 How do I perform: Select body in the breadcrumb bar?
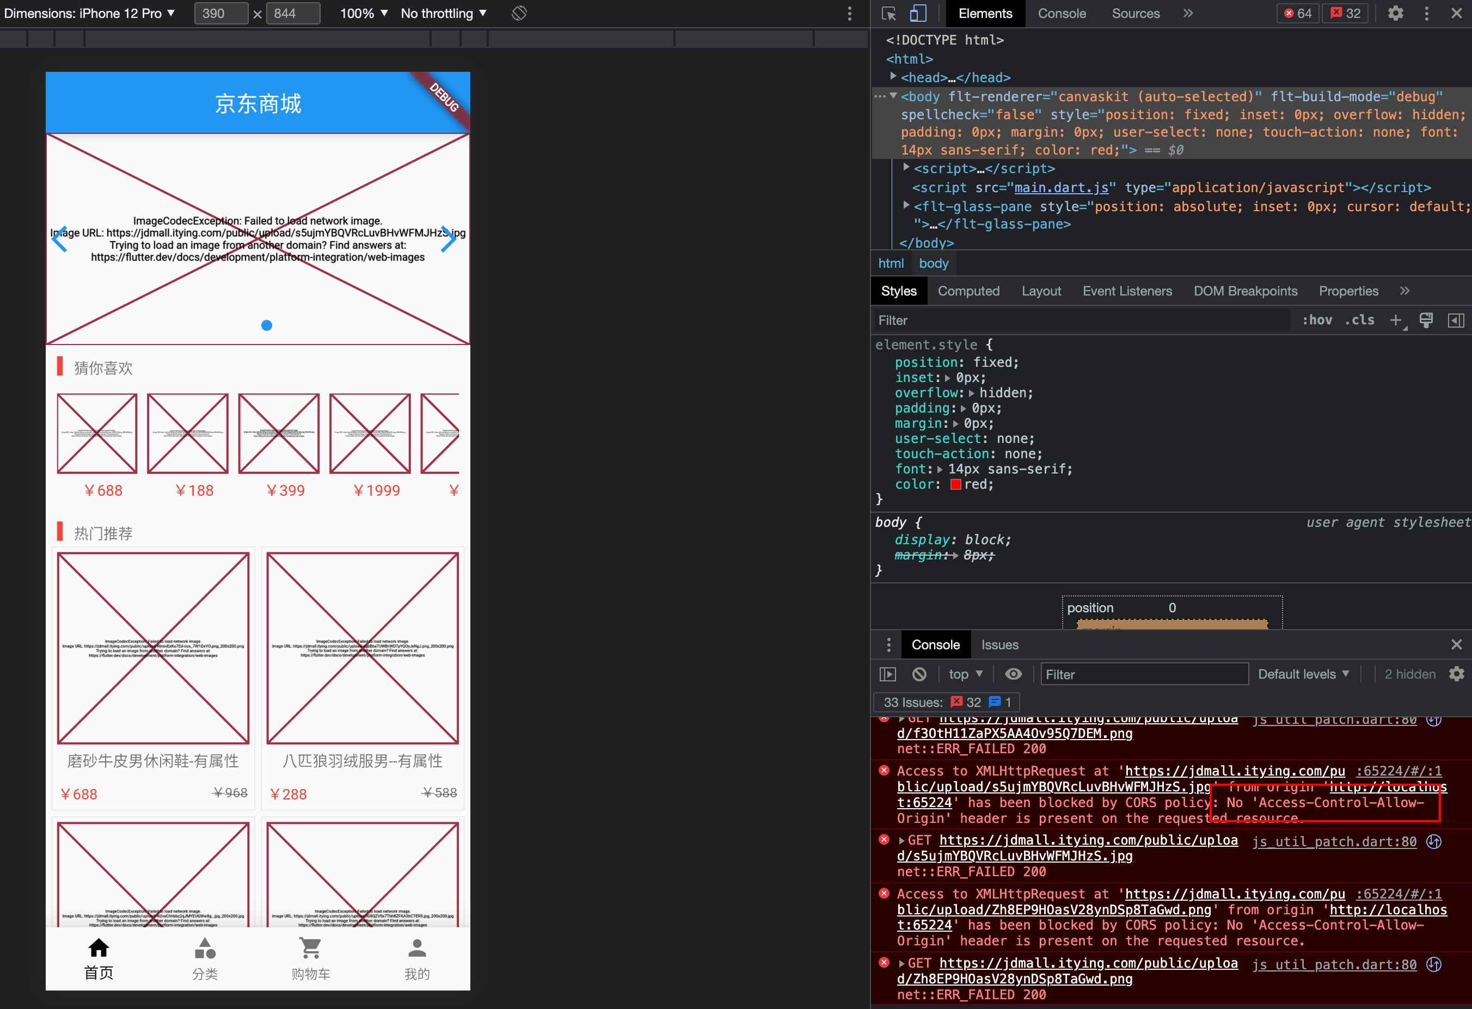[933, 263]
